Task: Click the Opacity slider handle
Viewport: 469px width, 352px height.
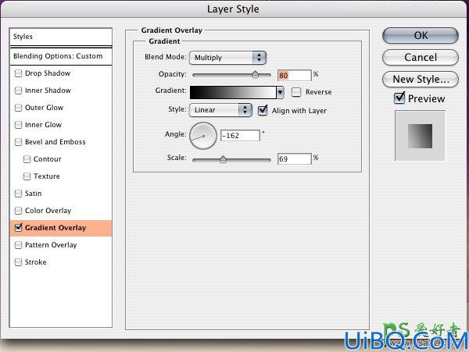Action: coord(255,74)
